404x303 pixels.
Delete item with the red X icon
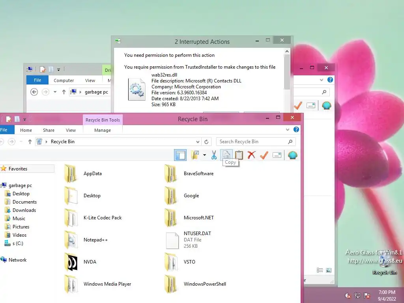click(x=251, y=155)
